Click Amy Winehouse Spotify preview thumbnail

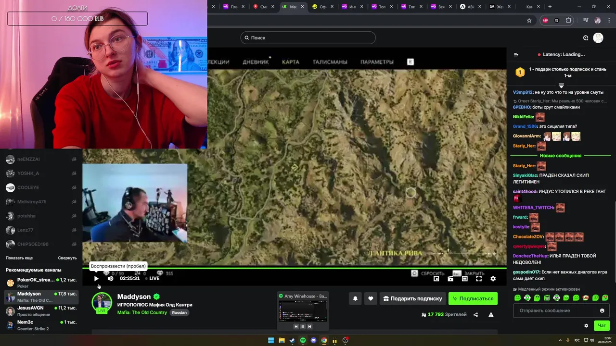(x=303, y=311)
